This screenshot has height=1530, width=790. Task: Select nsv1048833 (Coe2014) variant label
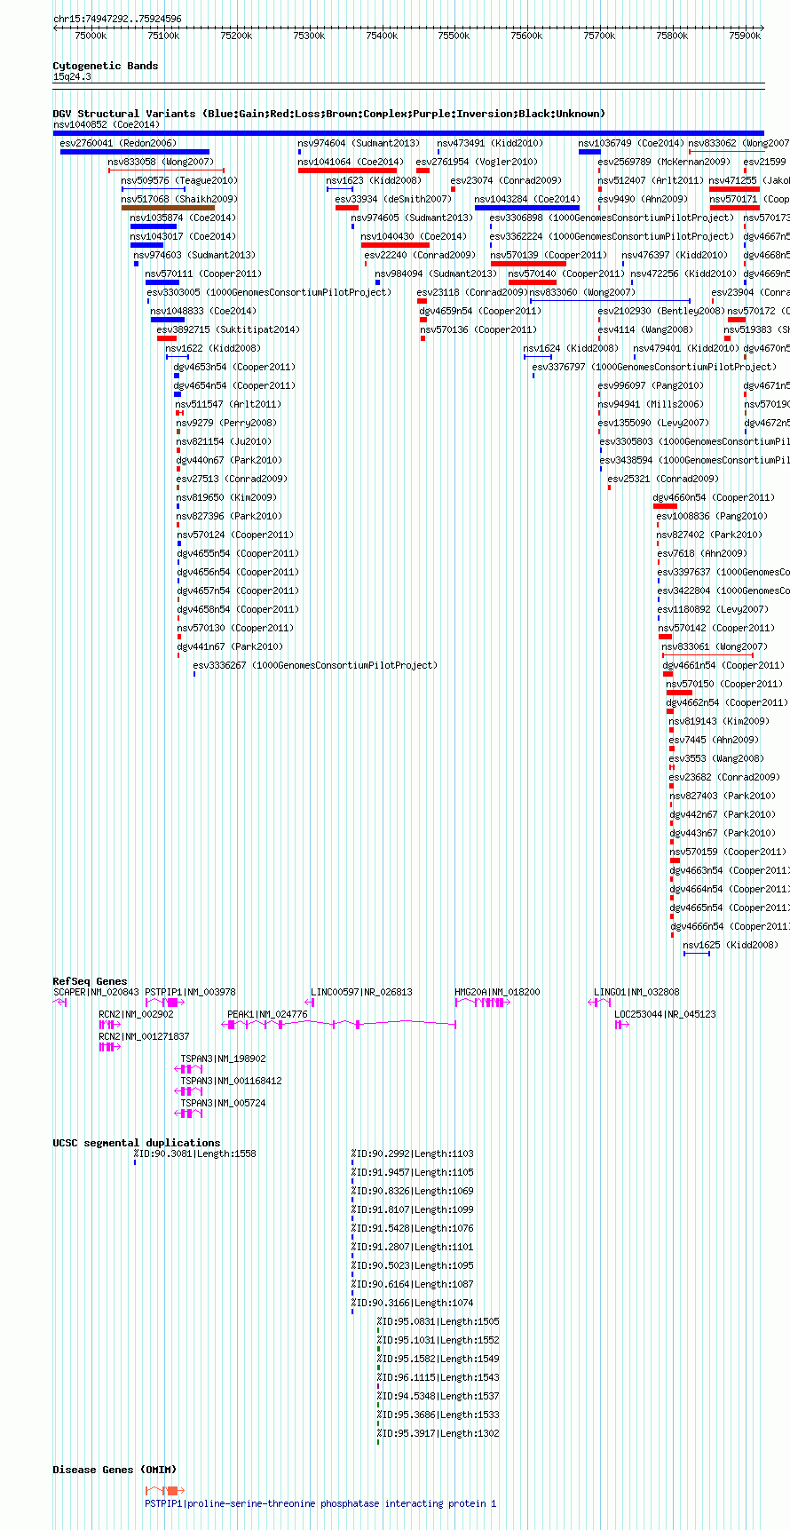203,311
